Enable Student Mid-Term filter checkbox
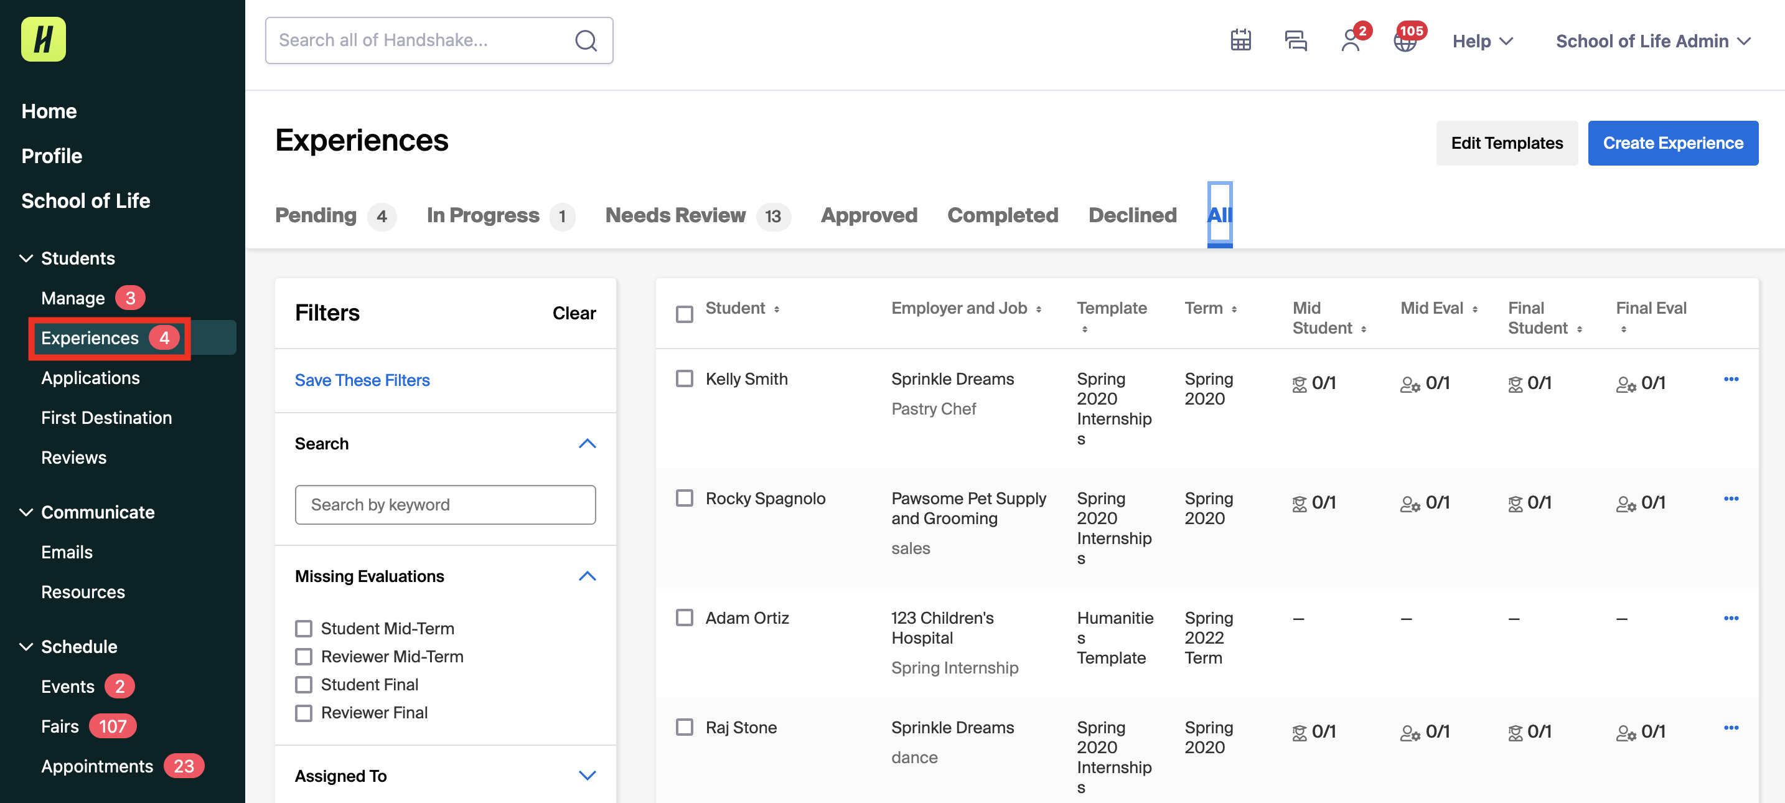1785x803 pixels. pos(304,629)
